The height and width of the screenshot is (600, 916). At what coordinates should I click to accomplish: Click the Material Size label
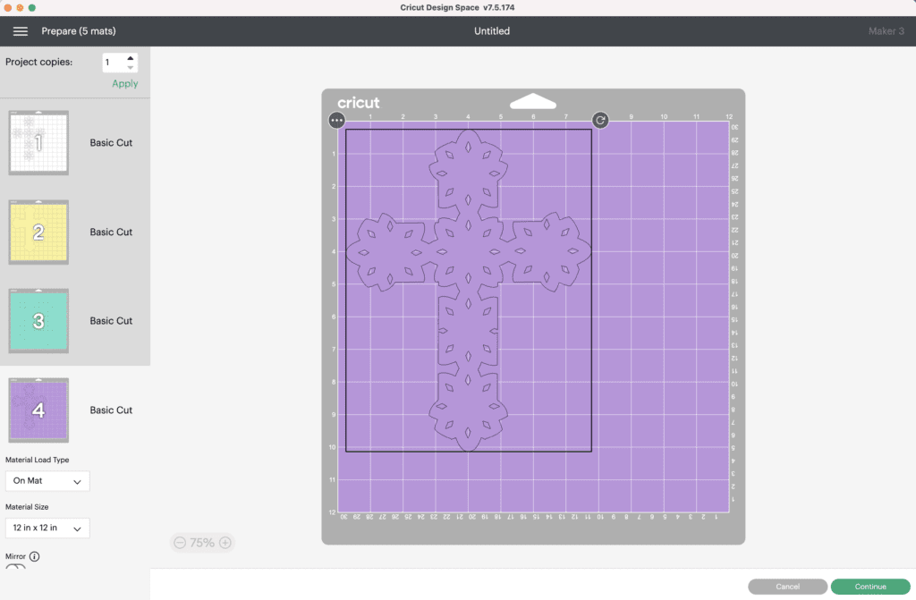point(27,506)
